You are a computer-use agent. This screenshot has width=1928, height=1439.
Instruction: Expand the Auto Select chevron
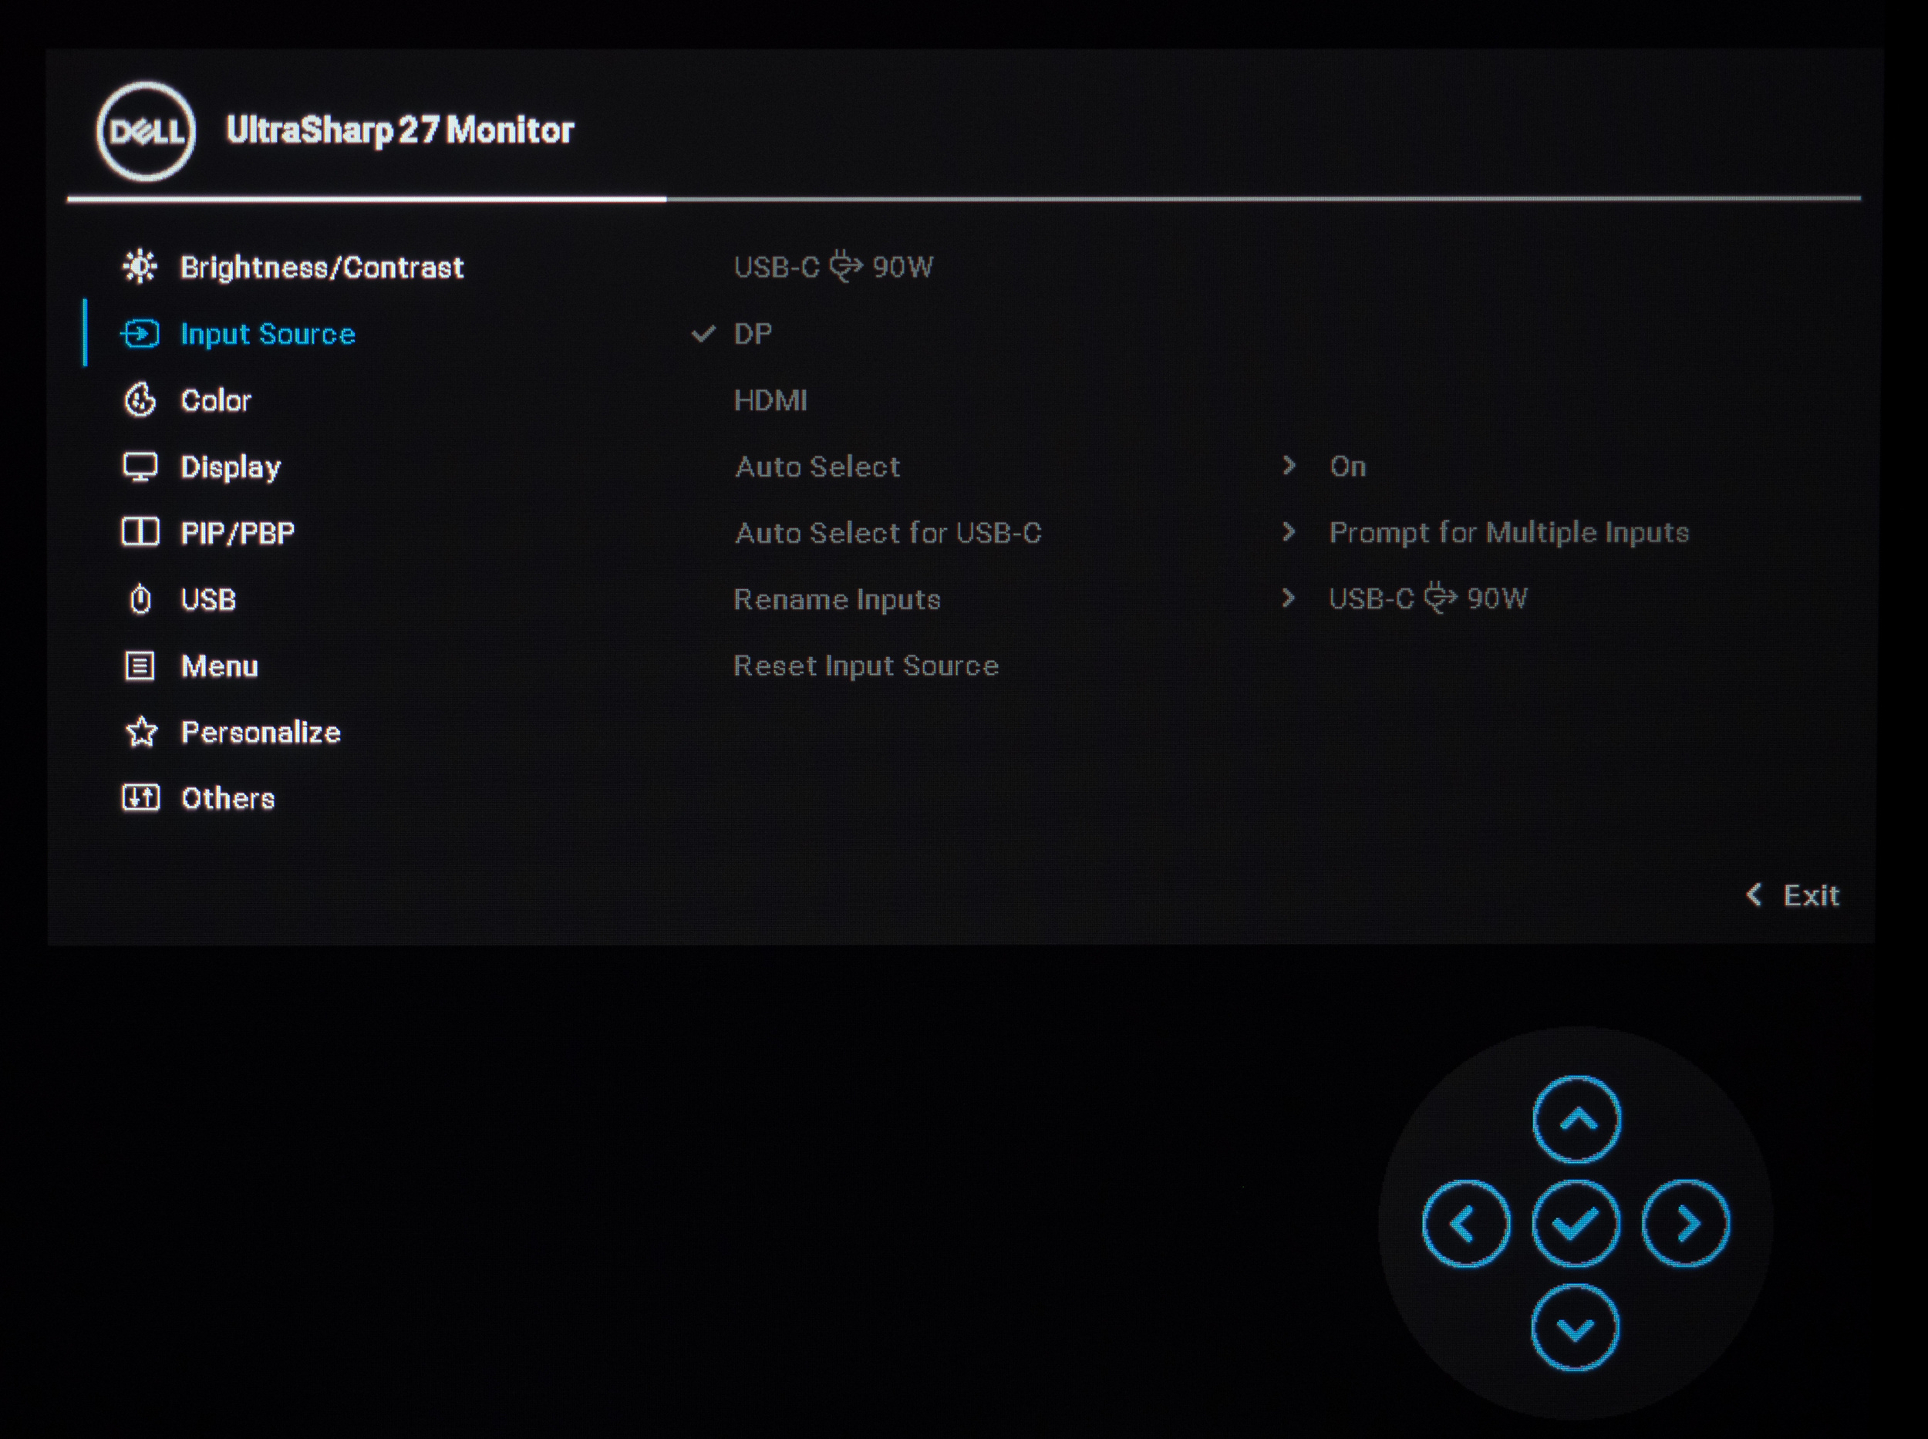click(1289, 466)
